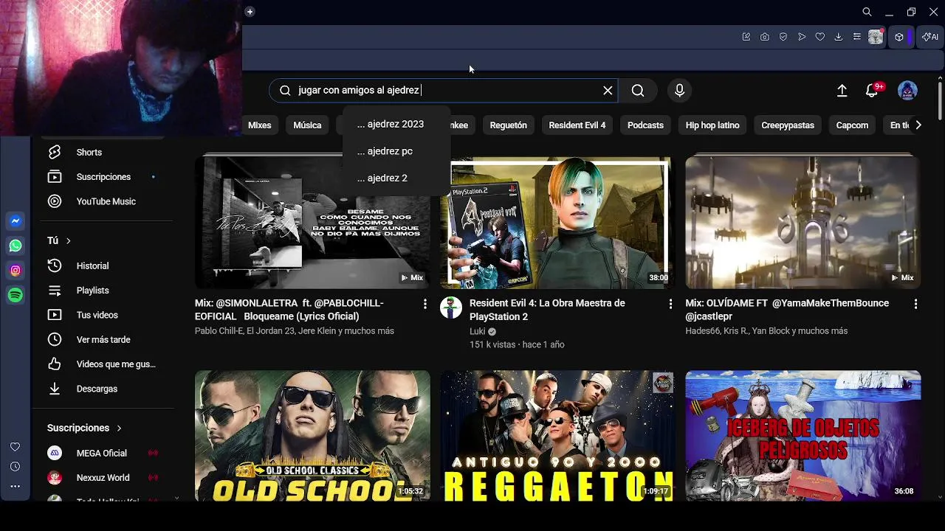Open Historial in the sidebar

[x=103, y=265]
